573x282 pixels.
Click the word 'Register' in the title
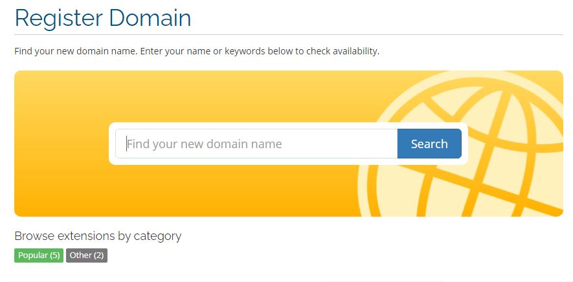coord(58,18)
